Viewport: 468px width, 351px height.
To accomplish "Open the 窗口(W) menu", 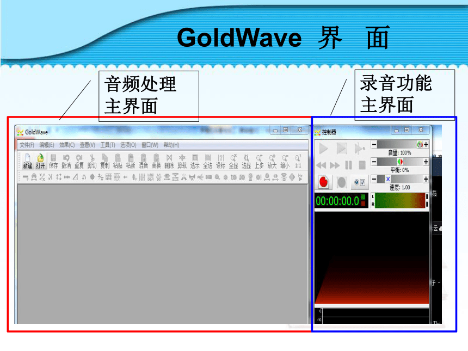I will pos(150,145).
